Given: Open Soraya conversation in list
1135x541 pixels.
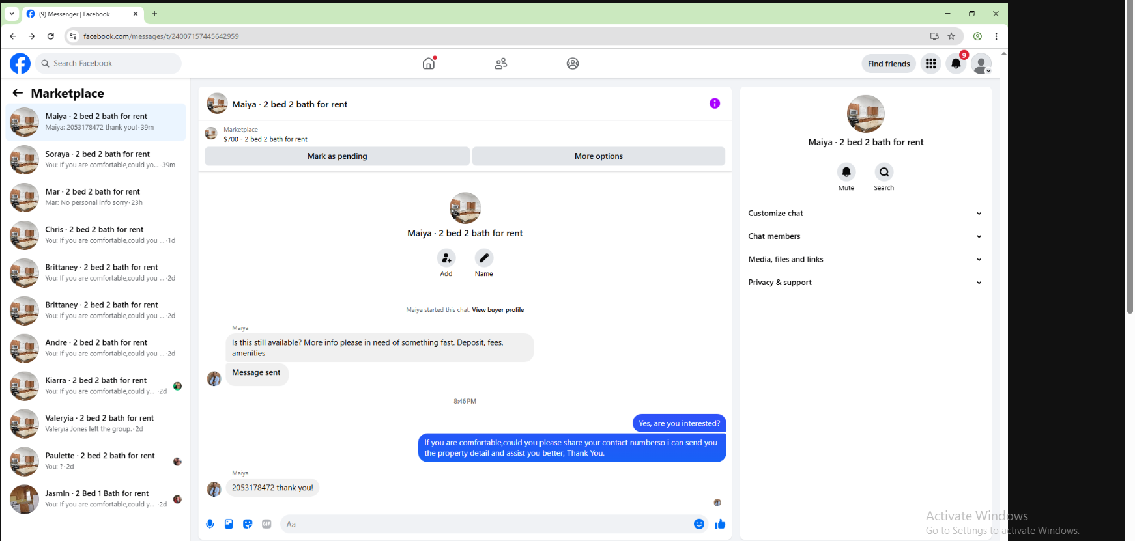Looking at the screenshot, I should 96,160.
